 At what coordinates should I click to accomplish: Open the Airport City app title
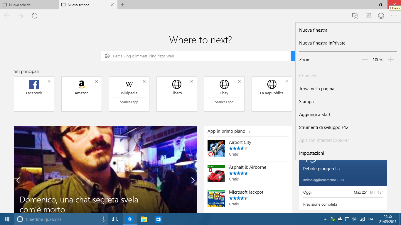click(240, 142)
